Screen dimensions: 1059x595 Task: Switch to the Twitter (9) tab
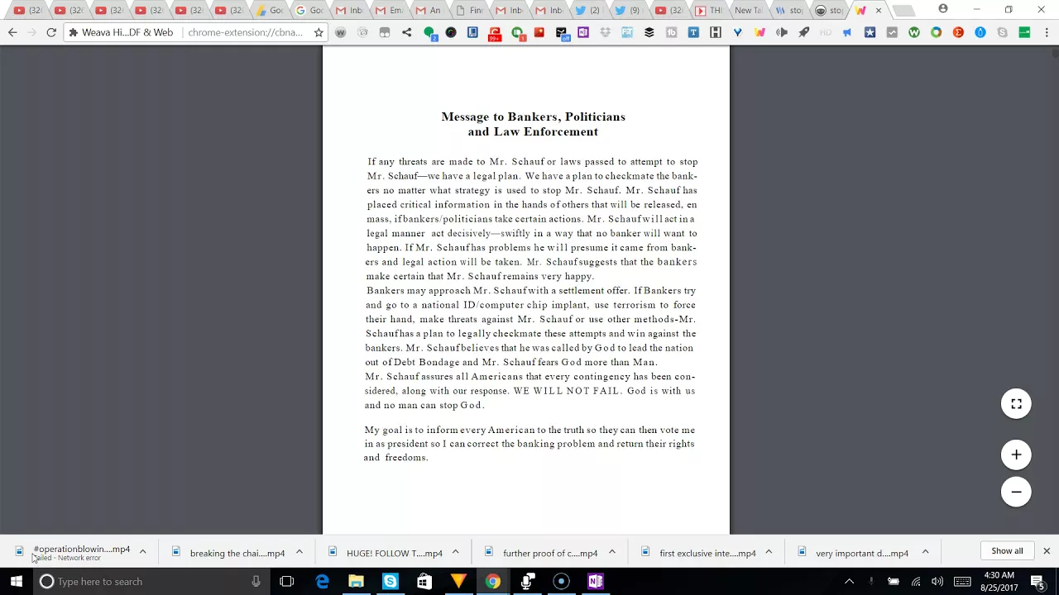(x=628, y=10)
